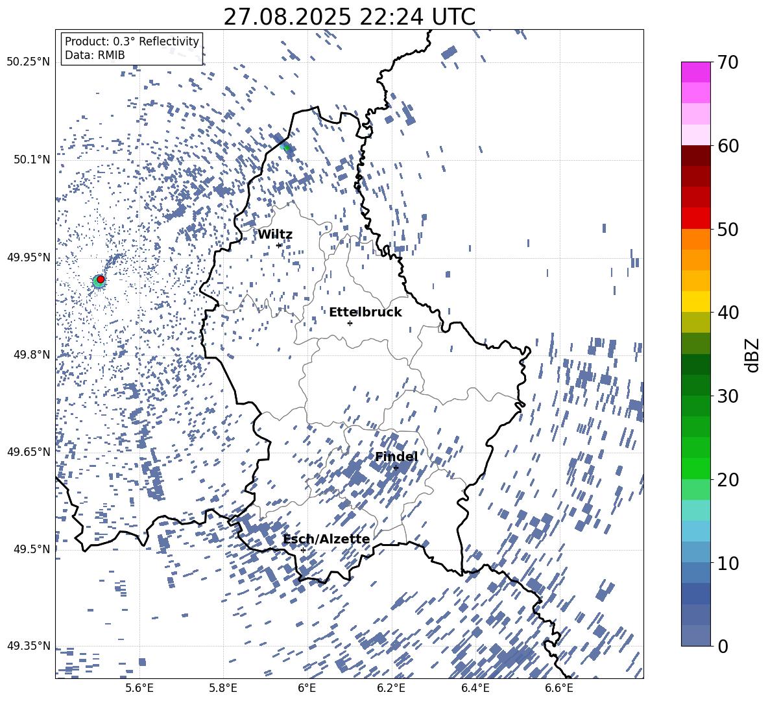The width and height of the screenshot is (768, 701).
Task: Click the colorbar tick label '0'
Action: [723, 646]
